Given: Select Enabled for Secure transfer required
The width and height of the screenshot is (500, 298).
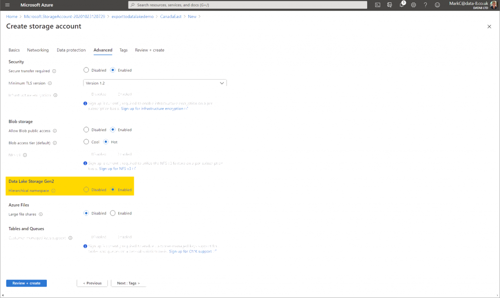Looking at the screenshot, I should (x=113, y=70).
